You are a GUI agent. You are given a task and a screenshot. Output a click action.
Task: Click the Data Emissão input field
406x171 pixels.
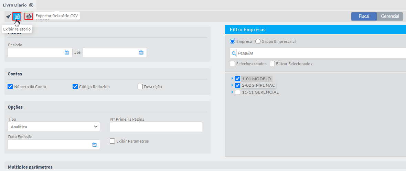54,144
